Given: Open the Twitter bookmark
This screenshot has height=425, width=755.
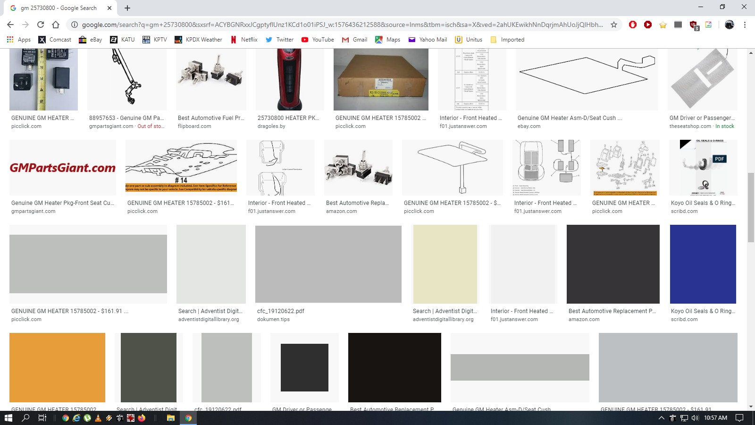Looking at the screenshot, I should [x=279, y=40].
